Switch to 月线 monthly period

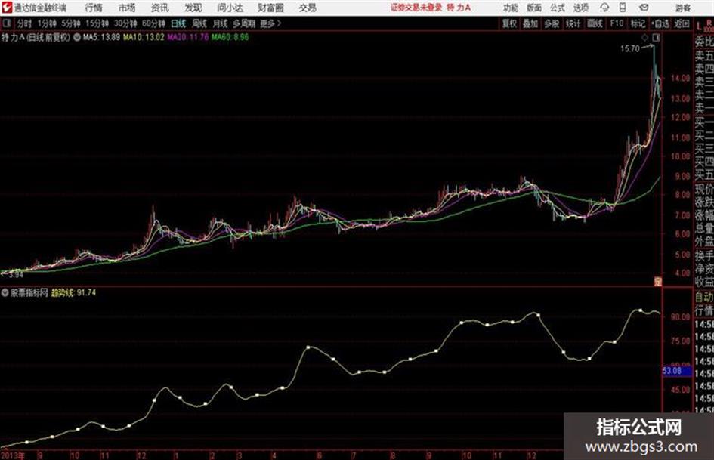[x=221, y=23]
